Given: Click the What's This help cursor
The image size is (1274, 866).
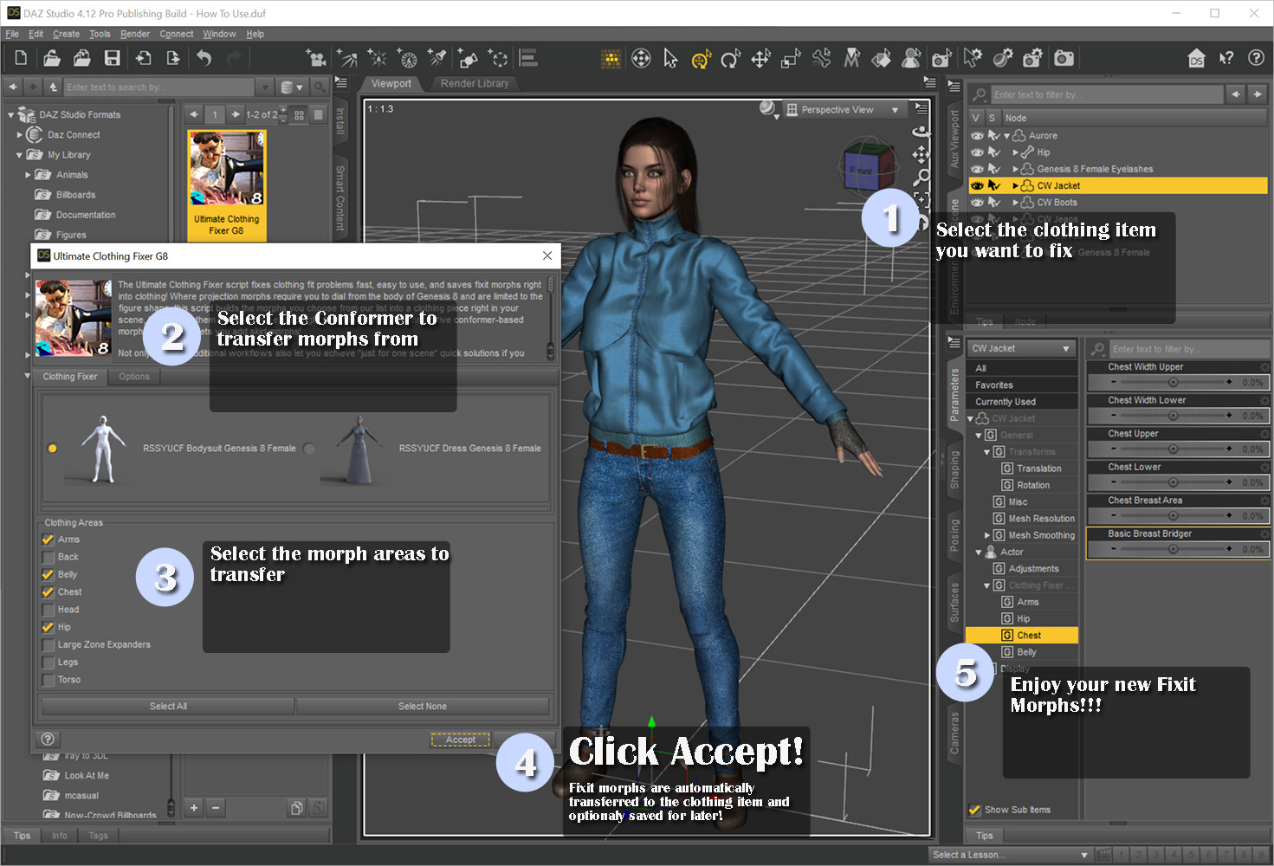Looking at the screenshot, I should (x=1226, y=58).
